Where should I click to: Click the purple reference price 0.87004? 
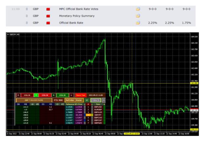(79, 110)
